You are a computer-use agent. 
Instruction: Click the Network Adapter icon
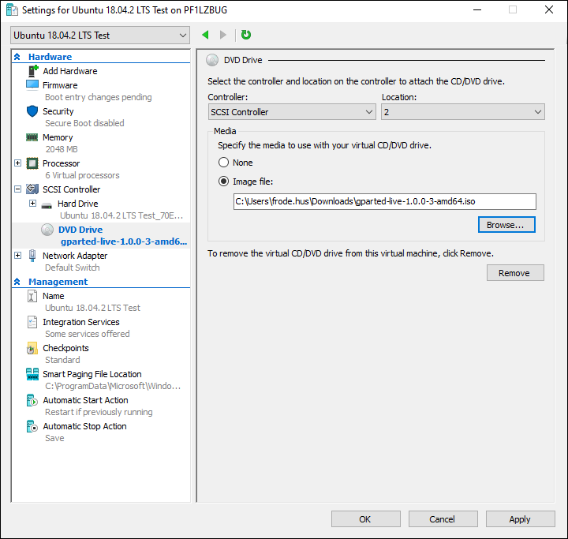(x=32, y=256)
